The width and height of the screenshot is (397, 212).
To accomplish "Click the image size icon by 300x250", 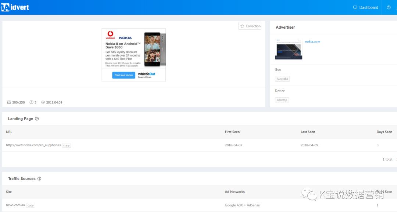I will coord(9,102).
